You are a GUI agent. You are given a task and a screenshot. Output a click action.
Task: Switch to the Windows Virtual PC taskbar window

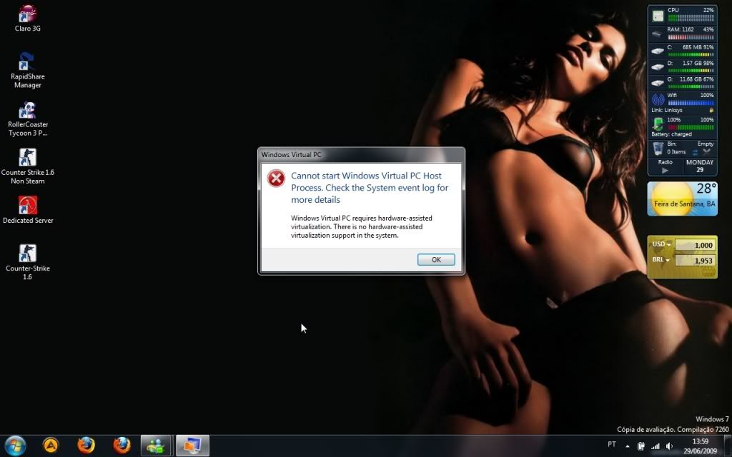pyautogui.click(x=192, y=444)
